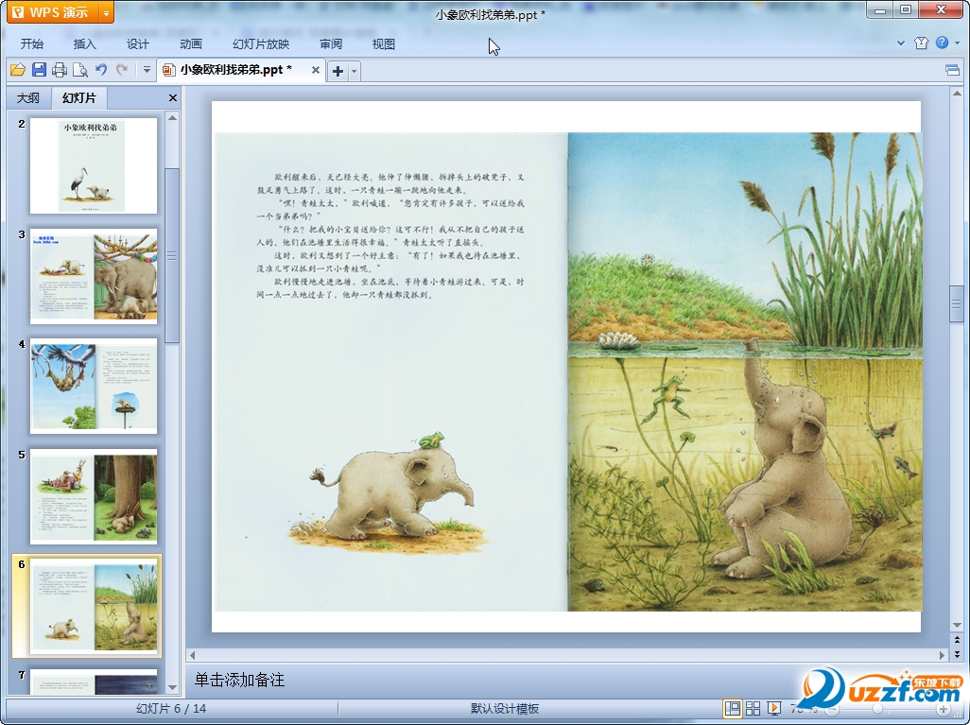Select the 小象欧利找弟弟.ppt document tab
The image size is (970, 725).
(x=235, y=70)
